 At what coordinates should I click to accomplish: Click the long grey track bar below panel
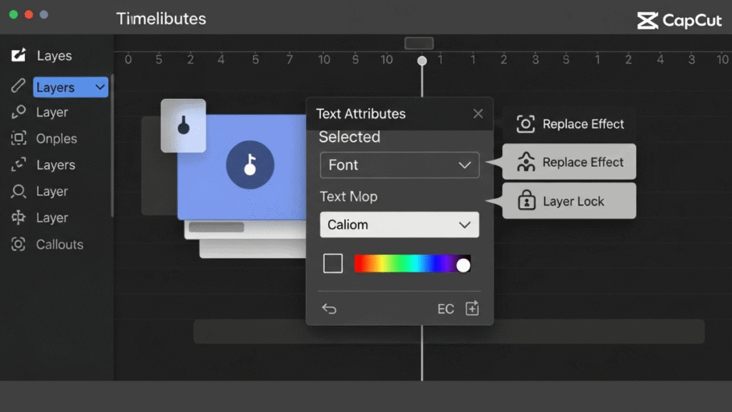tap(449, 332)
